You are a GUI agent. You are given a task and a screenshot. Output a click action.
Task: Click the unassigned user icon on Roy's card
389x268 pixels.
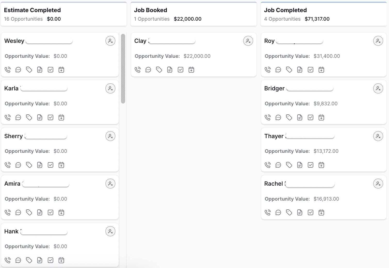point(378,41)
